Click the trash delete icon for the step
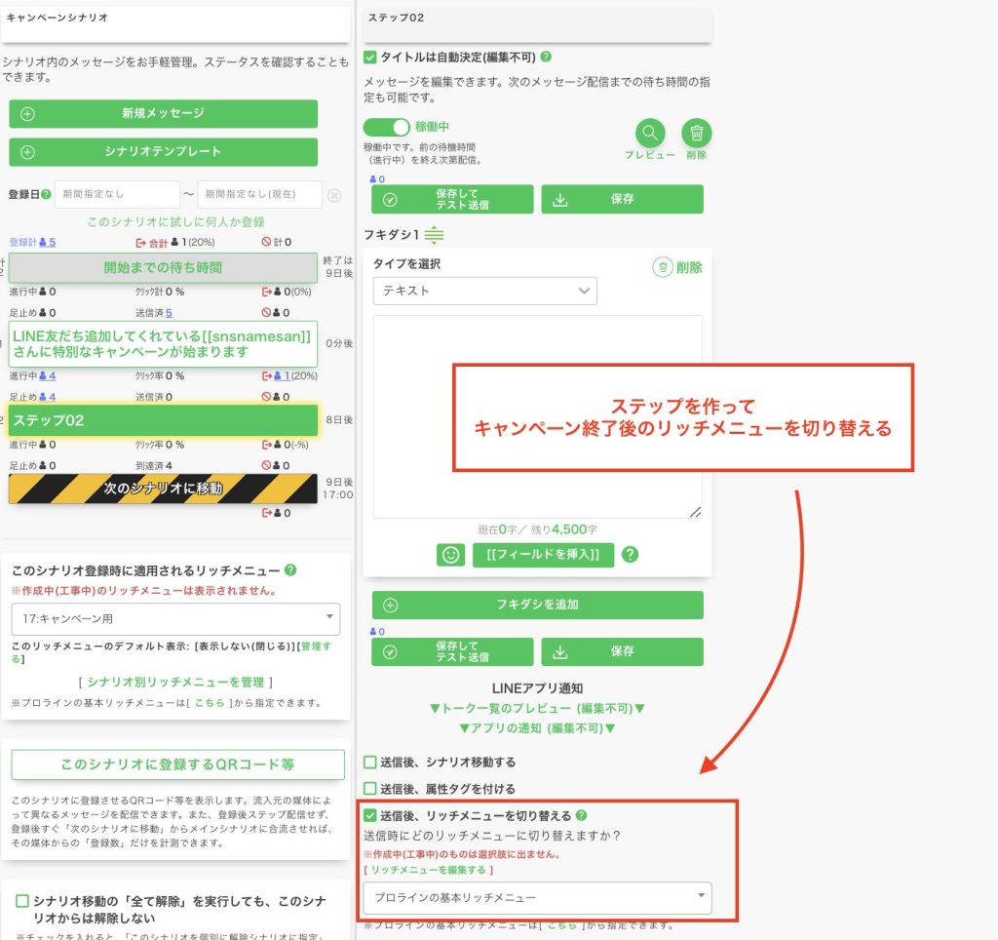 pyautogui.click(x=696, y=133)
